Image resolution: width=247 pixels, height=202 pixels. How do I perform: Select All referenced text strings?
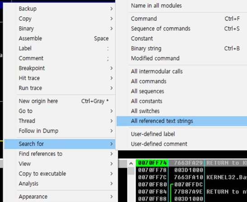click(x=182, y=121)
